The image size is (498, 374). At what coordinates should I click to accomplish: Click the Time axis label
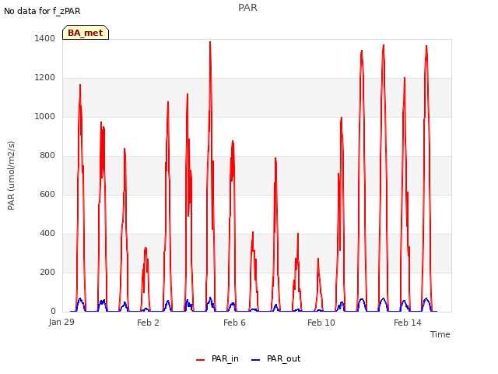[440, 334]
